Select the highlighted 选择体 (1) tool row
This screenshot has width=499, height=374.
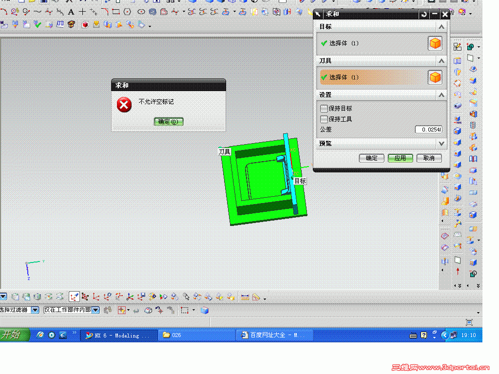coord(372,77)
